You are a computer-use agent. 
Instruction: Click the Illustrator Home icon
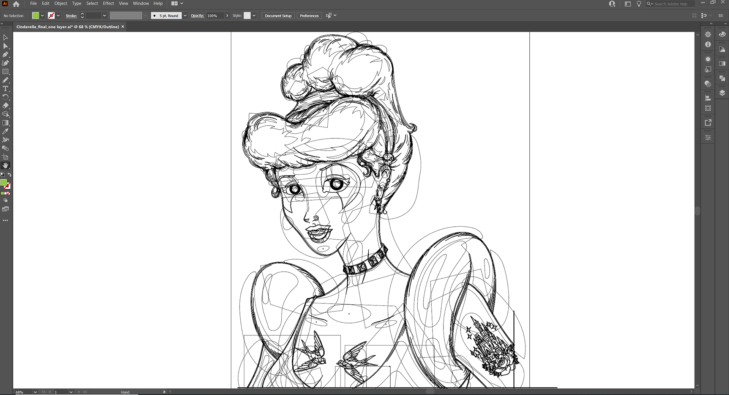16,4
